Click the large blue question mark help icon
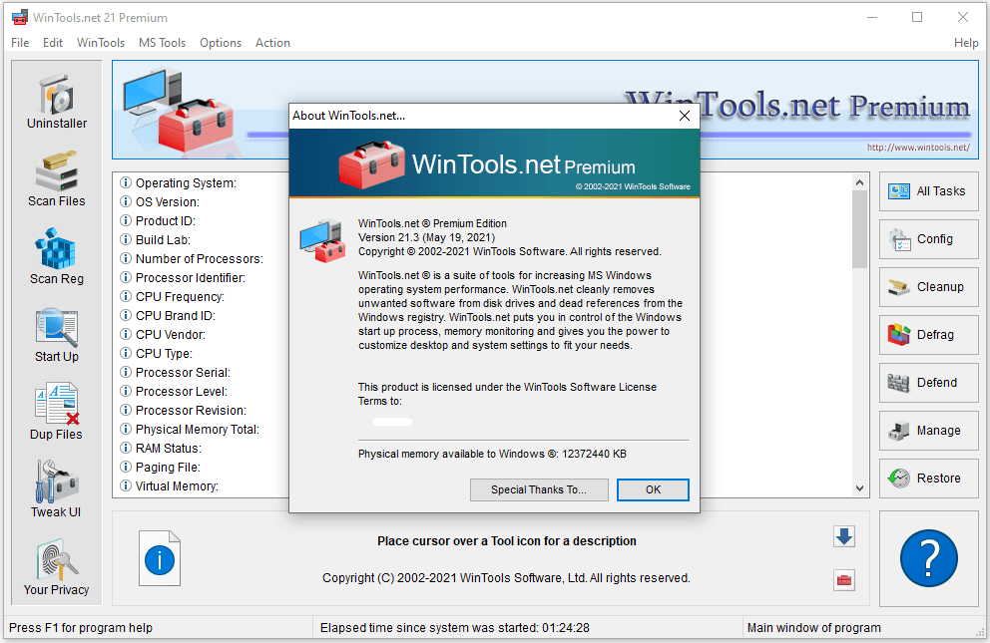 point(929,558)
